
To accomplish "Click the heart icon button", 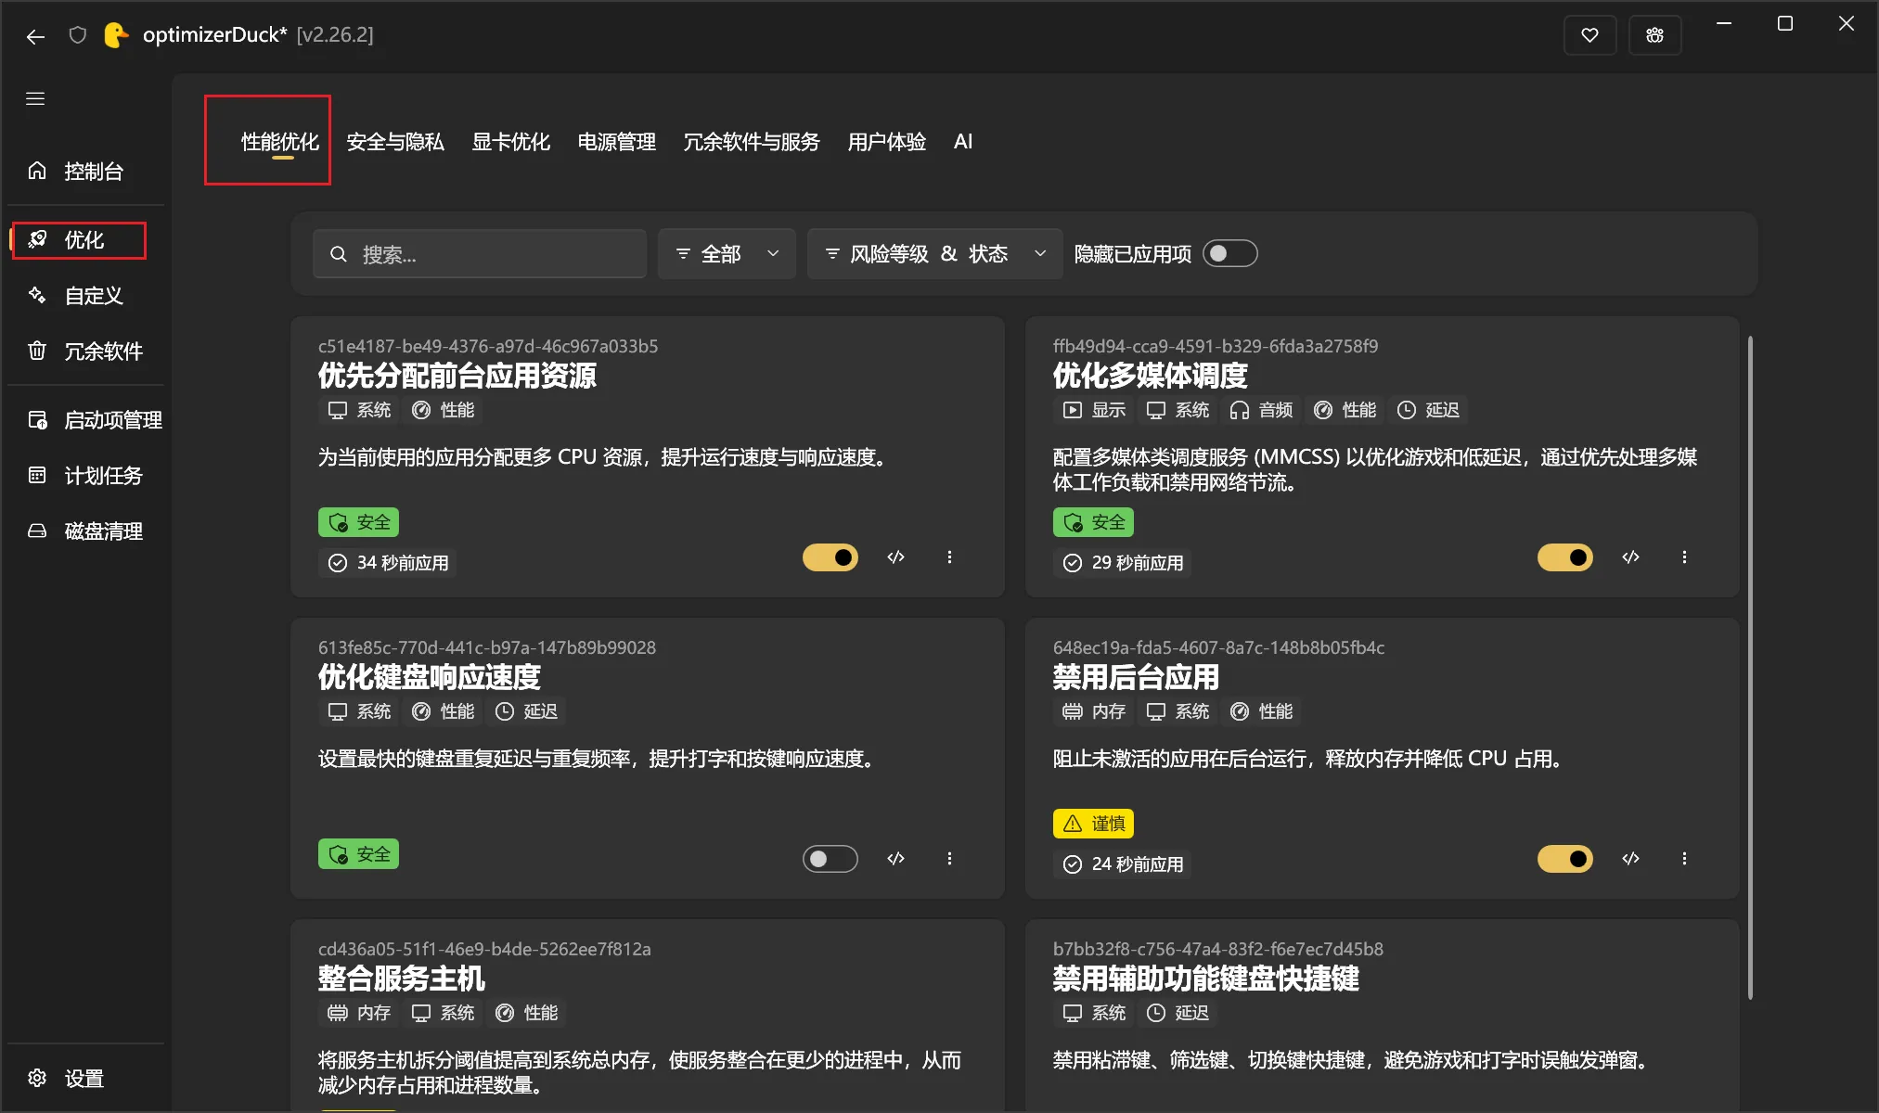I will (x=1589, y=35).
